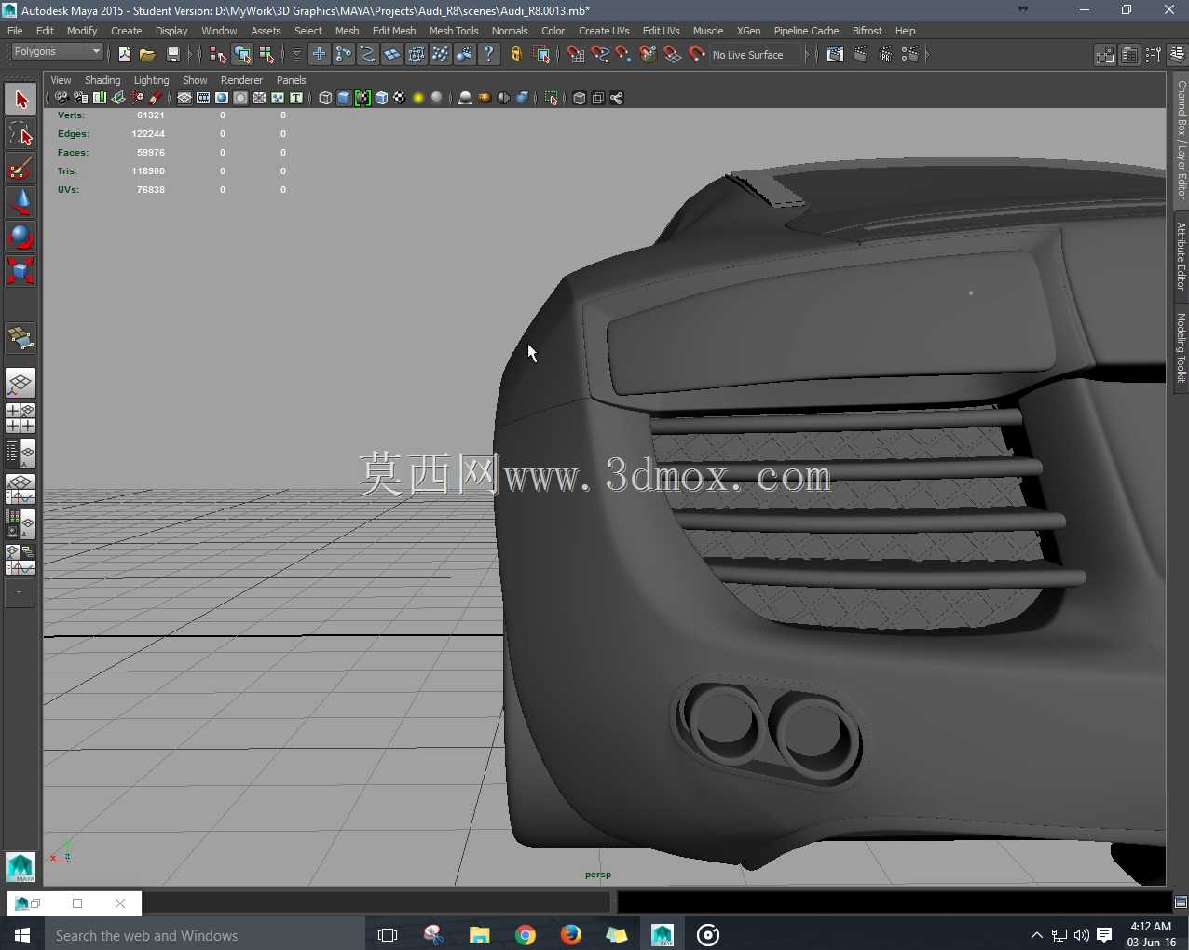Toggle snap to curves magnet
1189x950 pixels.
(x=600, y=55)
